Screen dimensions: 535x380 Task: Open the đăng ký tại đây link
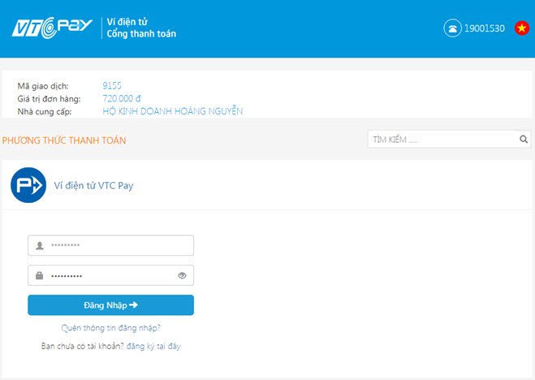pyautogui.click(x=153, y=346)
